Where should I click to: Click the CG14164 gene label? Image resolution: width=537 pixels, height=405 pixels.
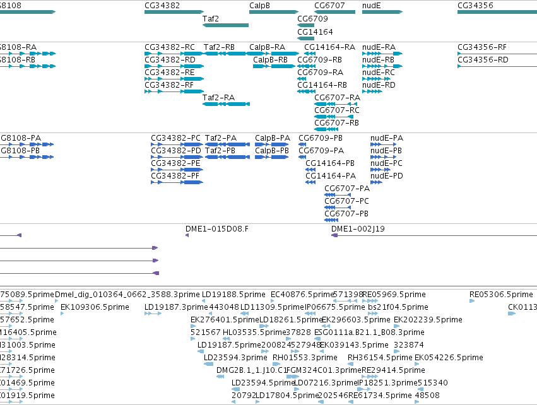tap(315, 32)
